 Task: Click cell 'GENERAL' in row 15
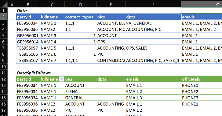(x=81, y=98)
